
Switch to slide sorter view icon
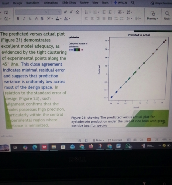(135, 140)
